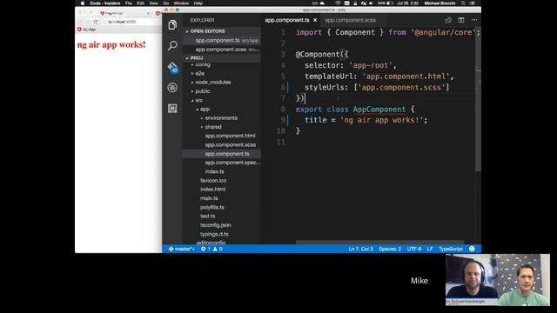Screen dimensions: 557x313
Task: Switch to the app.component.ts tab
Action: click(x=287, y=20)
